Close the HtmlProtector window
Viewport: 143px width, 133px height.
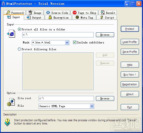[x=139, y=4]
